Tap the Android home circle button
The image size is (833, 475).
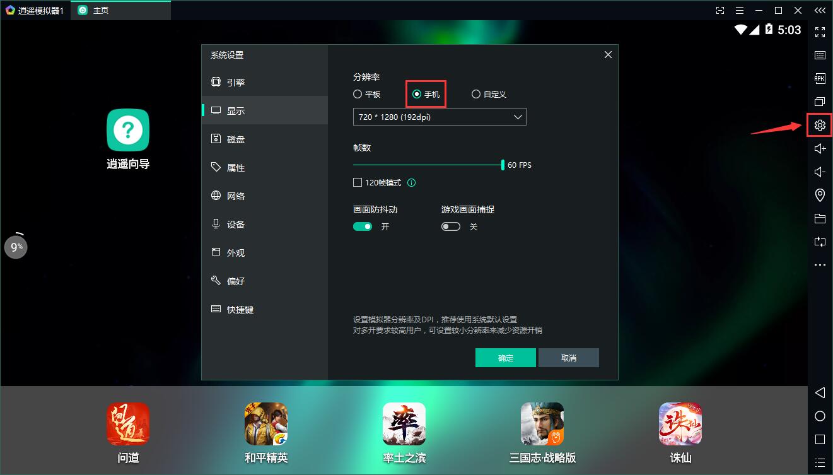pyautogui.click(x=820, y=416)
